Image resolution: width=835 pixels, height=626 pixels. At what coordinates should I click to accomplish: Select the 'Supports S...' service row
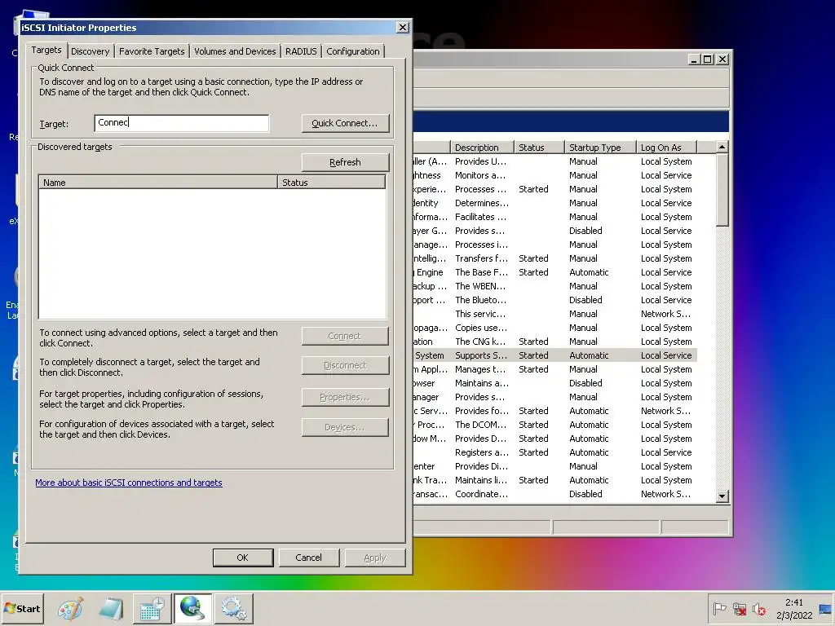point(554,355)
